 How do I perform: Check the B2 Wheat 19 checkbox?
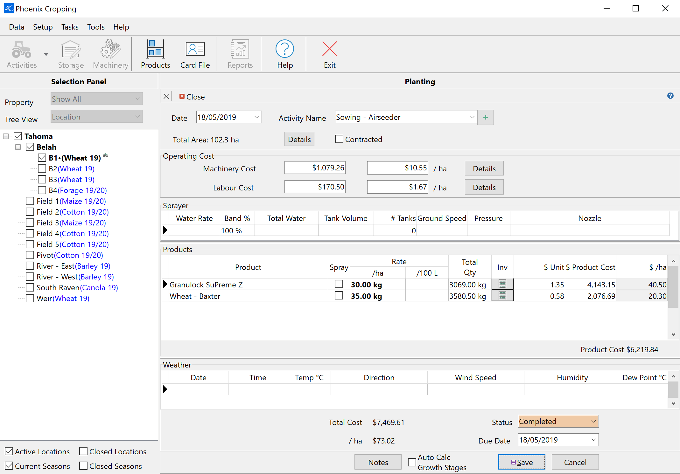click(x=42, y=168)
